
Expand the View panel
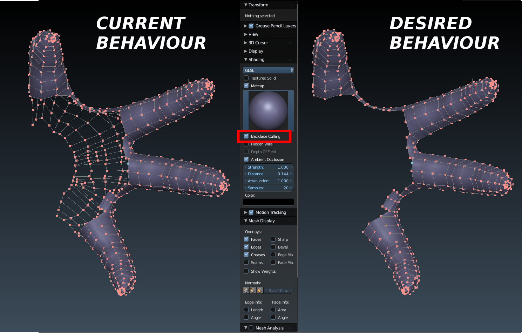(x=246, y=34)
